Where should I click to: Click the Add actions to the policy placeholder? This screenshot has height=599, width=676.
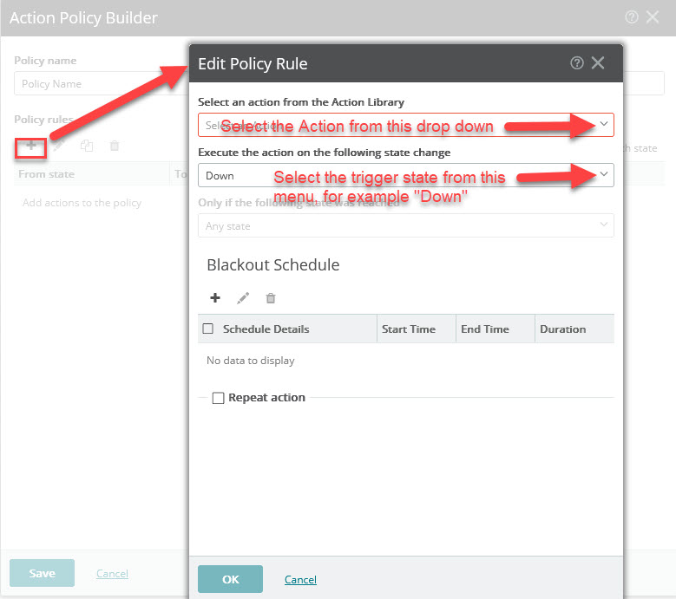coord(82,203)
